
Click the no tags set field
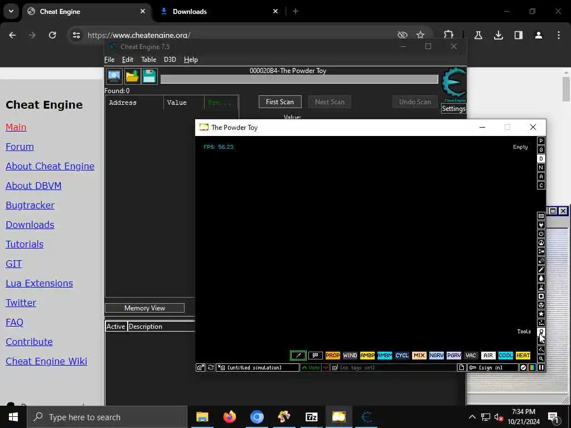(393, 368)
